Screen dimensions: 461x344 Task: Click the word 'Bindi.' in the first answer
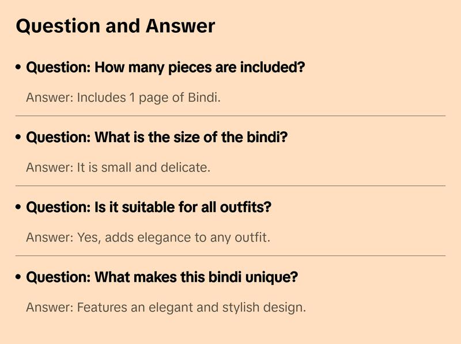205,97
